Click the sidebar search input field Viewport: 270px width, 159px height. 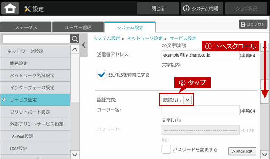[37, 39]
